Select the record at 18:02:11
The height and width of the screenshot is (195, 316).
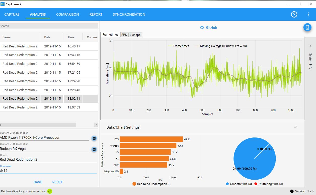(49, 99)
